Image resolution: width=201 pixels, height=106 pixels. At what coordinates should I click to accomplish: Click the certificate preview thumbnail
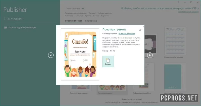coord(80,54)
